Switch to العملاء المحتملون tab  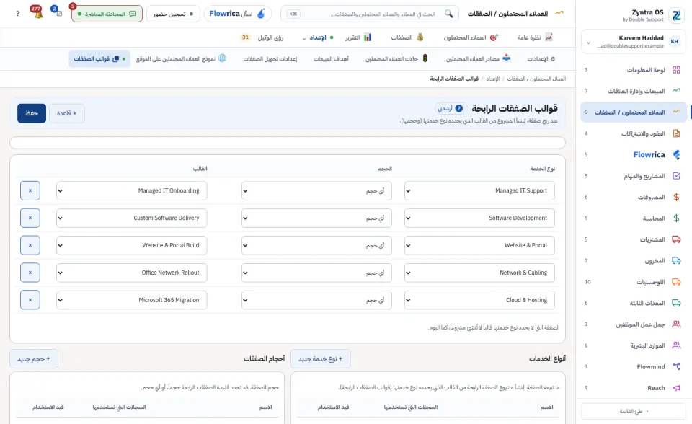tap(471, 37)
